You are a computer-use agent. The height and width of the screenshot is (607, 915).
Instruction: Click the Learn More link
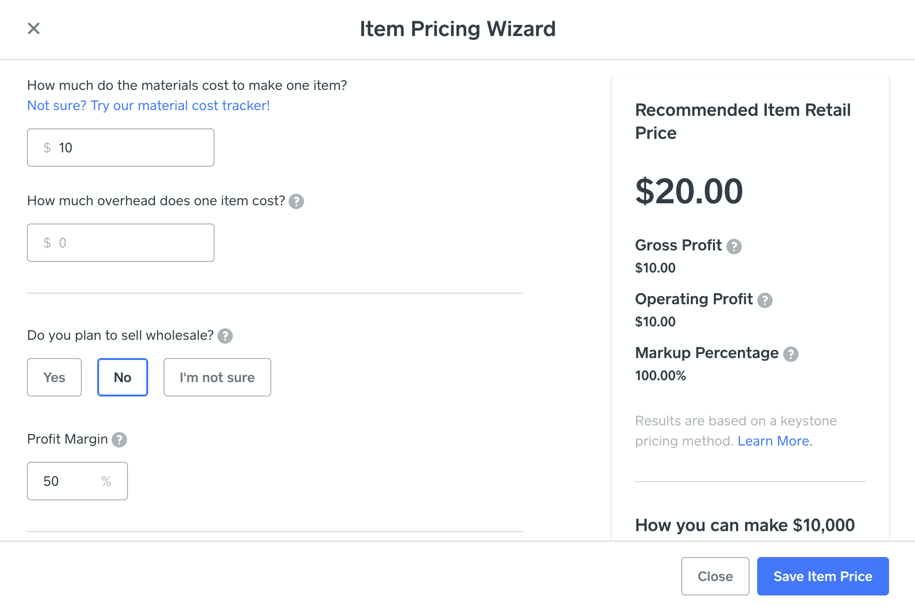tap(775, 441)
